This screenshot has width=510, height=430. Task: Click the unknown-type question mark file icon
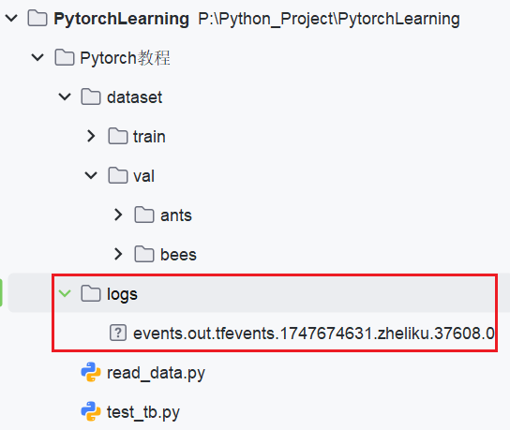[x=118, y=333]
